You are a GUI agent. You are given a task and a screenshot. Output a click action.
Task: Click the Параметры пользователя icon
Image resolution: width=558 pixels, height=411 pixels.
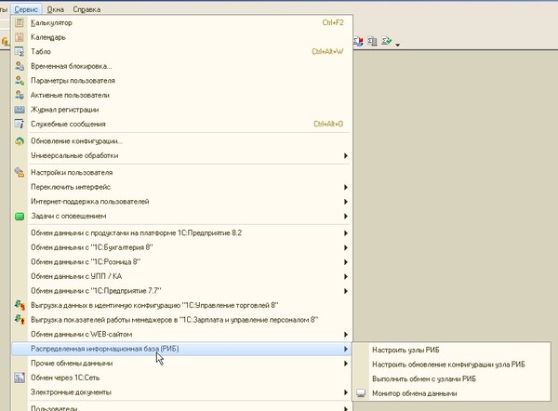click(x=20, y=81)
